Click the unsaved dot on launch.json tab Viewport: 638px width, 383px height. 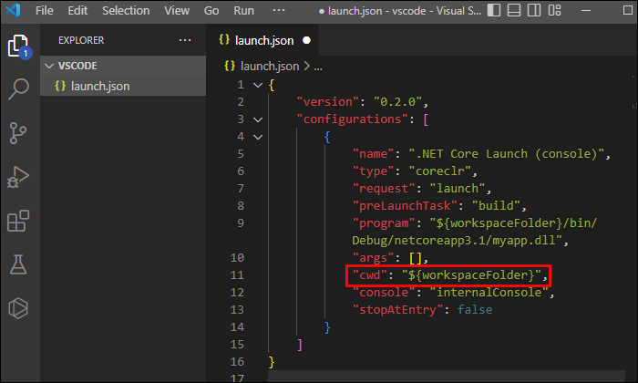pos(306,41)
